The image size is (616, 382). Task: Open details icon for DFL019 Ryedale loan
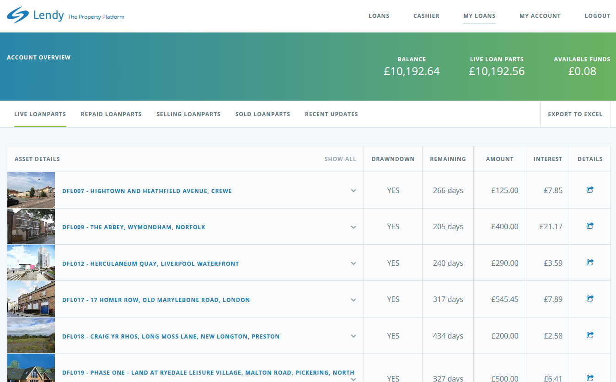[590, 378]
